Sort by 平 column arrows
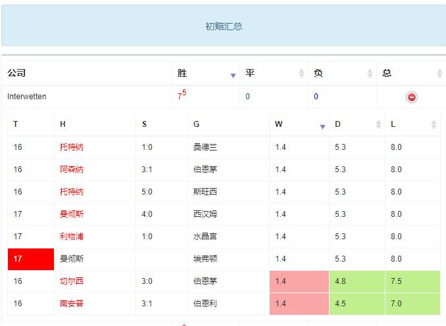Screen dimensions: 446x326 click(301, 74)
